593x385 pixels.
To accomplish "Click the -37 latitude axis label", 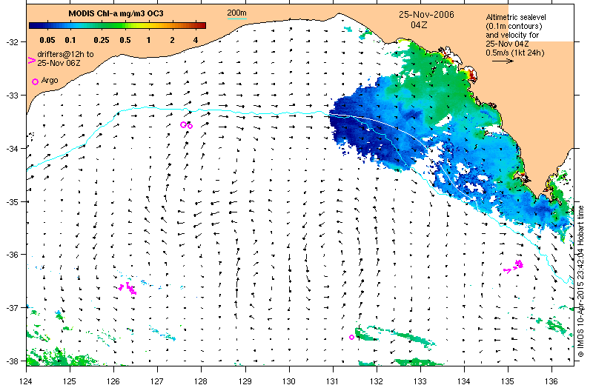I will pos(11,307).
